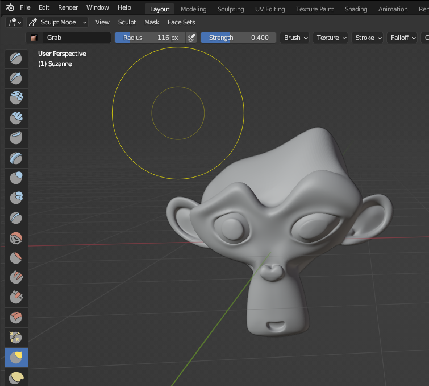Open the Face Sets menu

[181, 22]
